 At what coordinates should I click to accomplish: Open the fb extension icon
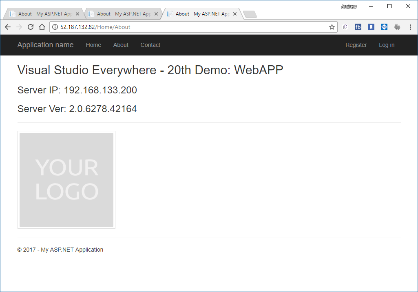point(358,27)
